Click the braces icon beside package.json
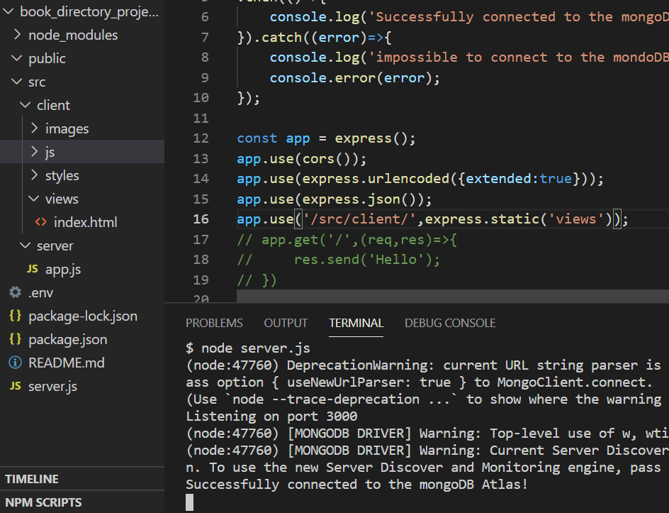This screenshot has height=513, width=669. click(x=15, y=340)
